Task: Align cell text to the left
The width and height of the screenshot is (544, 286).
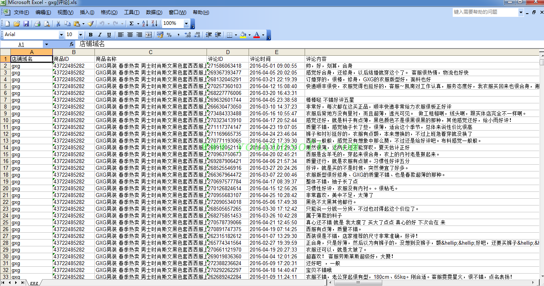Action: pyautogui.click(x=120, y=35)
